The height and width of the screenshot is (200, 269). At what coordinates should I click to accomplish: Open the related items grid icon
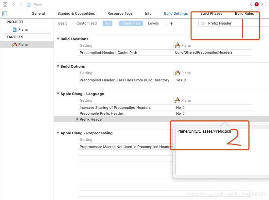[x=5, y=4]
